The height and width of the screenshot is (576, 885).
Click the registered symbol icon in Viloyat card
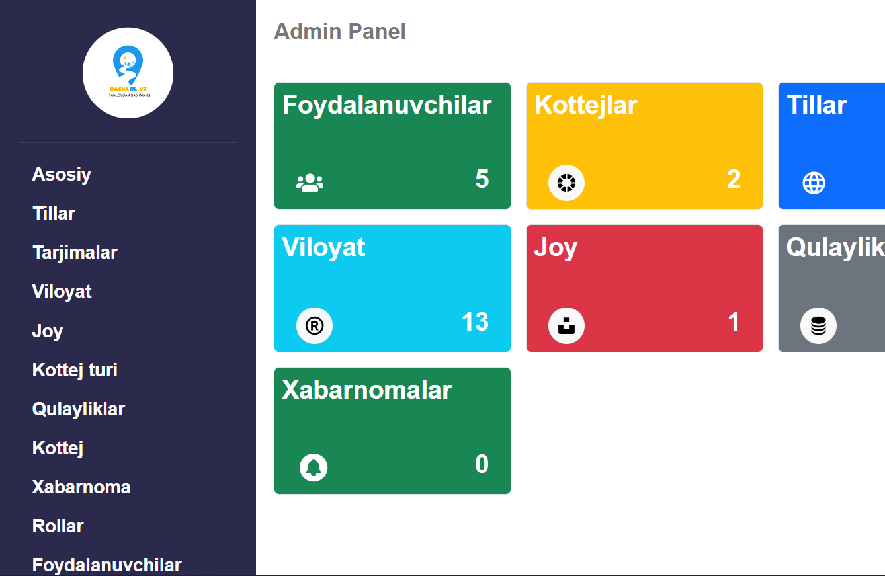314,325
